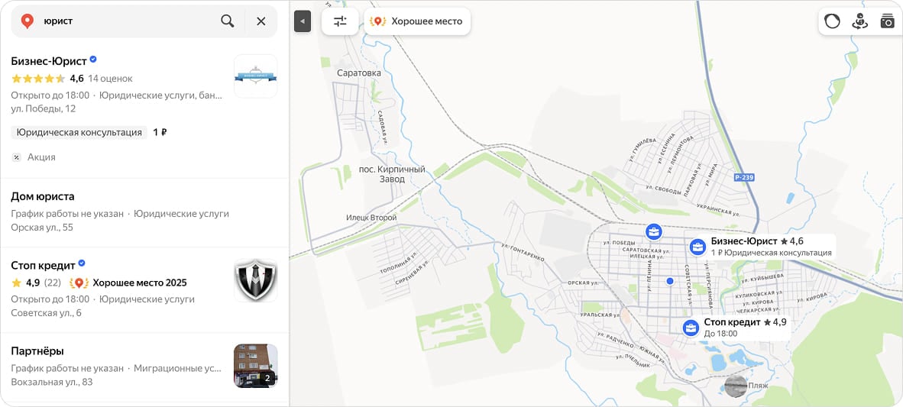
Task: Click the Стоп кредит briefcase map marker
Action: click(x=691, y=328)
